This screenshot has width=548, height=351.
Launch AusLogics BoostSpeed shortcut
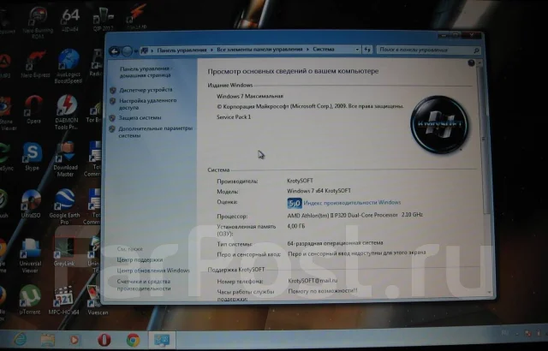point(68,67)
